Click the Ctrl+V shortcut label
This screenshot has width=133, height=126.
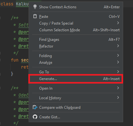114,17
